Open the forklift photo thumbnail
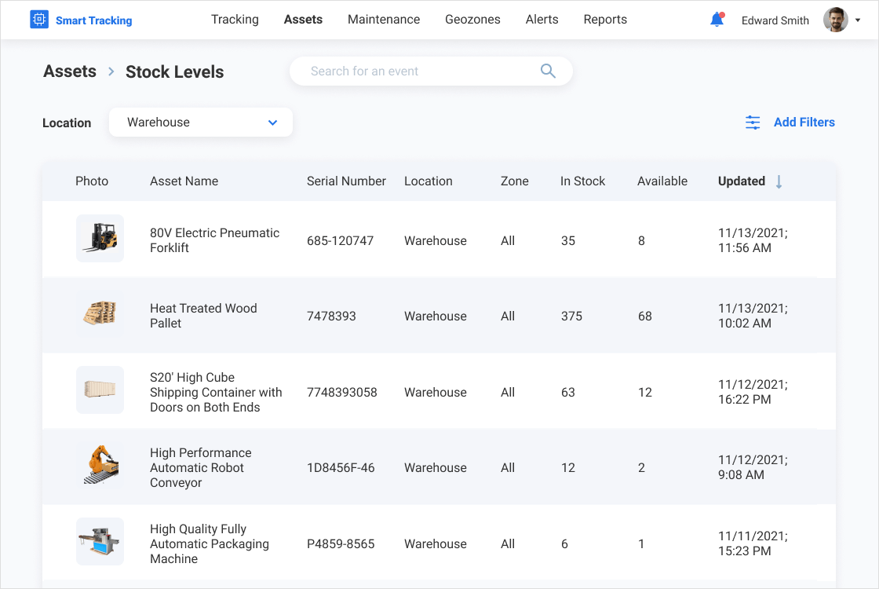The image size is (879, 589). pos(100,238)
